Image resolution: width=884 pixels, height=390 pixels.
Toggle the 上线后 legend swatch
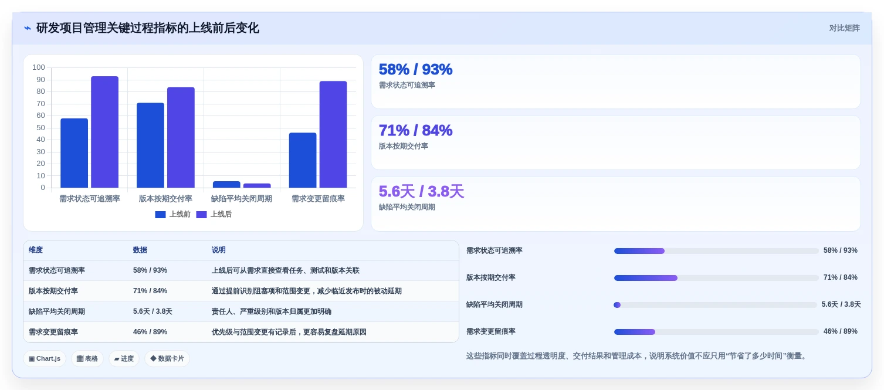click(x=201, y=215)
